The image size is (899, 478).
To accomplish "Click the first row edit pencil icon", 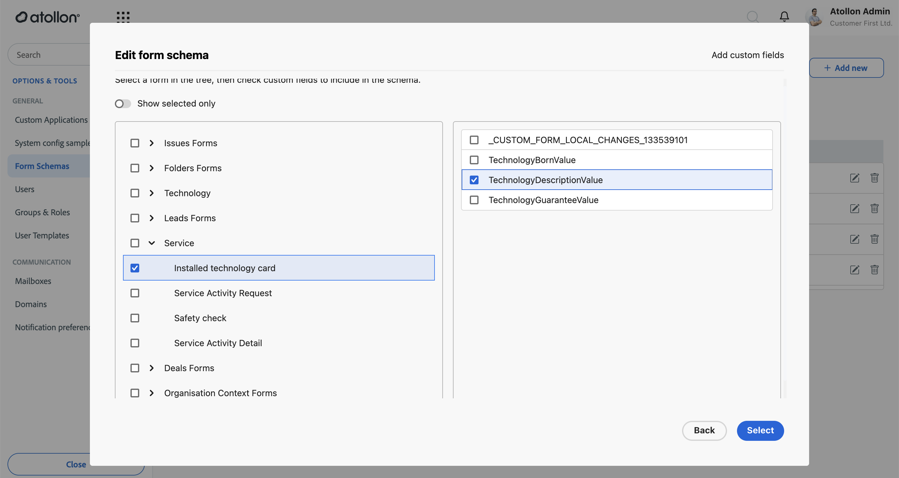I will pyautogui.click(x=854, y=178).
